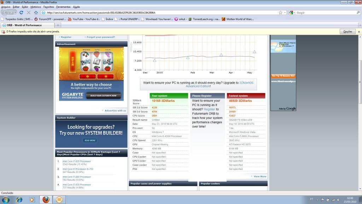362x204 pixels.
Task: Click the Register link in login panel
Action: coord(66,37)
